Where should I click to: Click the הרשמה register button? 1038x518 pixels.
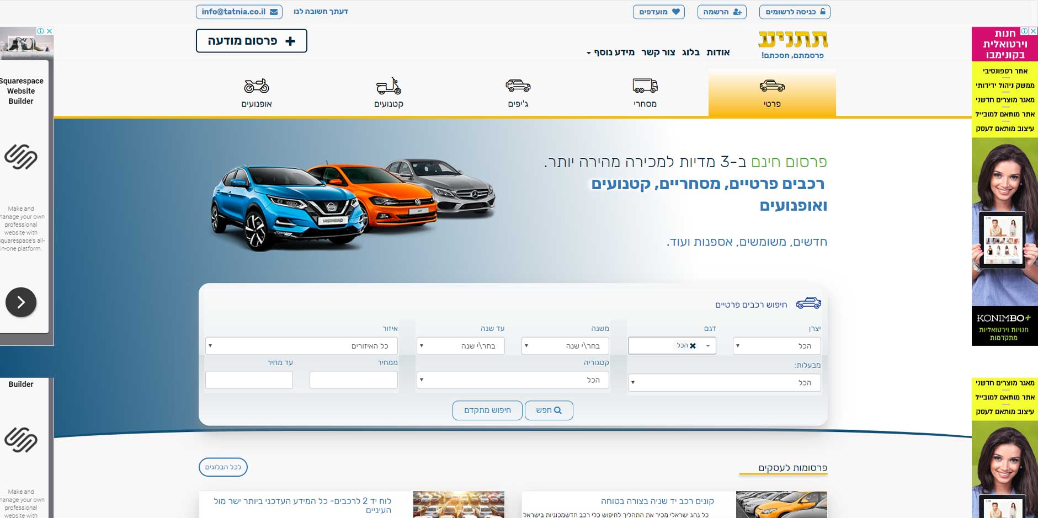click(722, 12)
